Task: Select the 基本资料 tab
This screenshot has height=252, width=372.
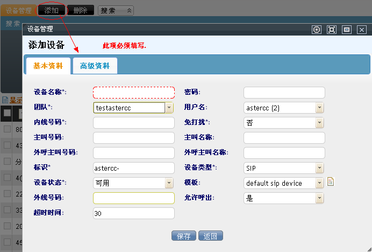Action: point(48,66)
